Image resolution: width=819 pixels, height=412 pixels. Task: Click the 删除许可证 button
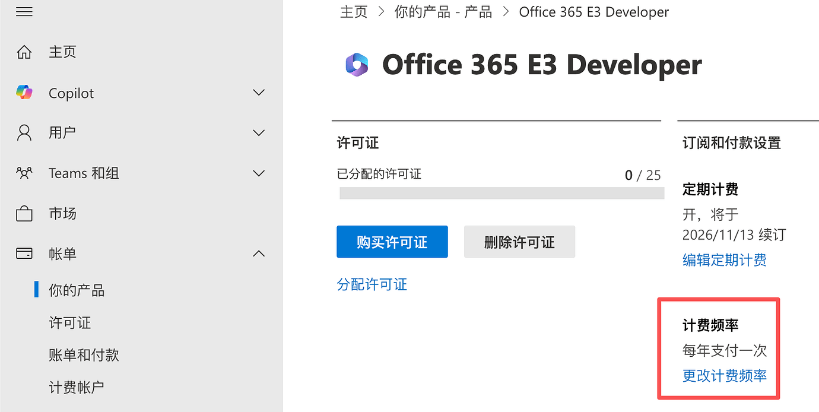click(x=519, y=242)
